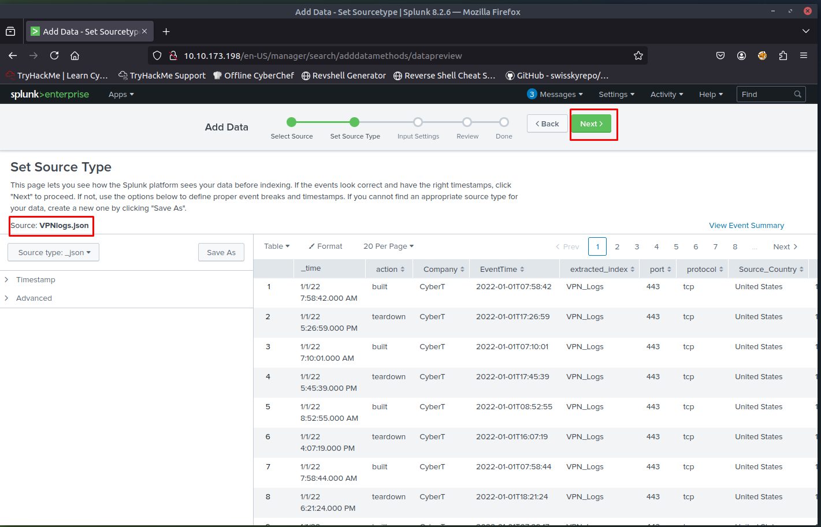
Task: Open the Activity menu
Action: coord(667,94)
